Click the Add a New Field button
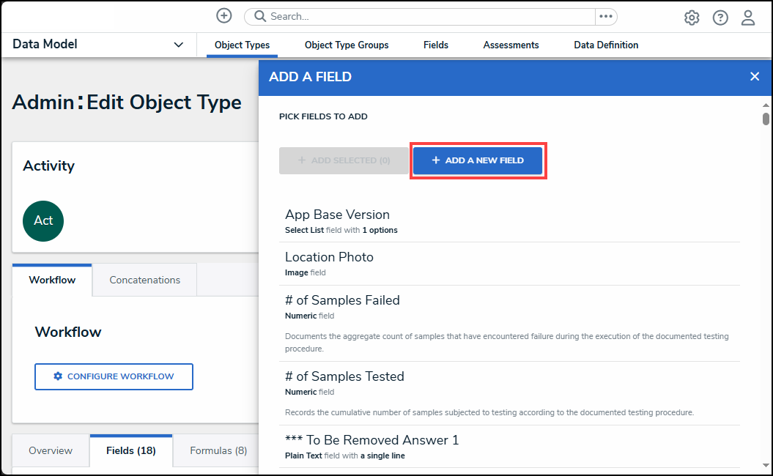773x476 pixels. (478, 160)
